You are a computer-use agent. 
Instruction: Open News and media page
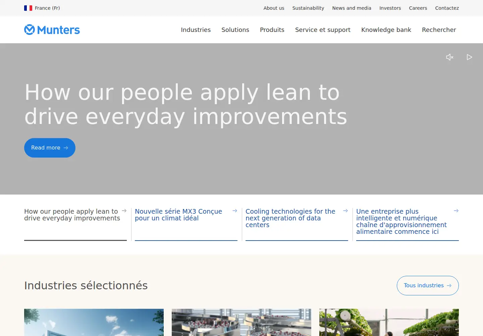click(352, 8)
